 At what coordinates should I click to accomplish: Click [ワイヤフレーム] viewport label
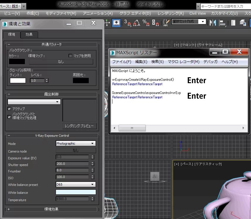[x=210, y=45]
